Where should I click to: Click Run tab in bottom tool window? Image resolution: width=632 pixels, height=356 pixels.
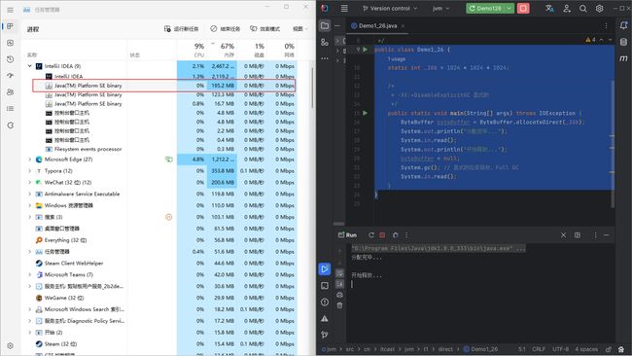coord(347,235)
